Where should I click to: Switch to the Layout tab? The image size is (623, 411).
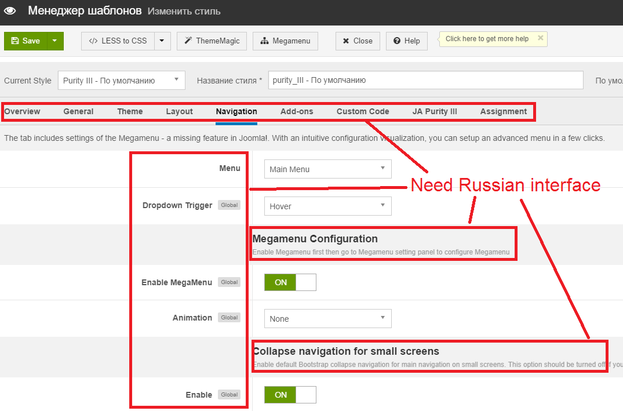point(179,111)
